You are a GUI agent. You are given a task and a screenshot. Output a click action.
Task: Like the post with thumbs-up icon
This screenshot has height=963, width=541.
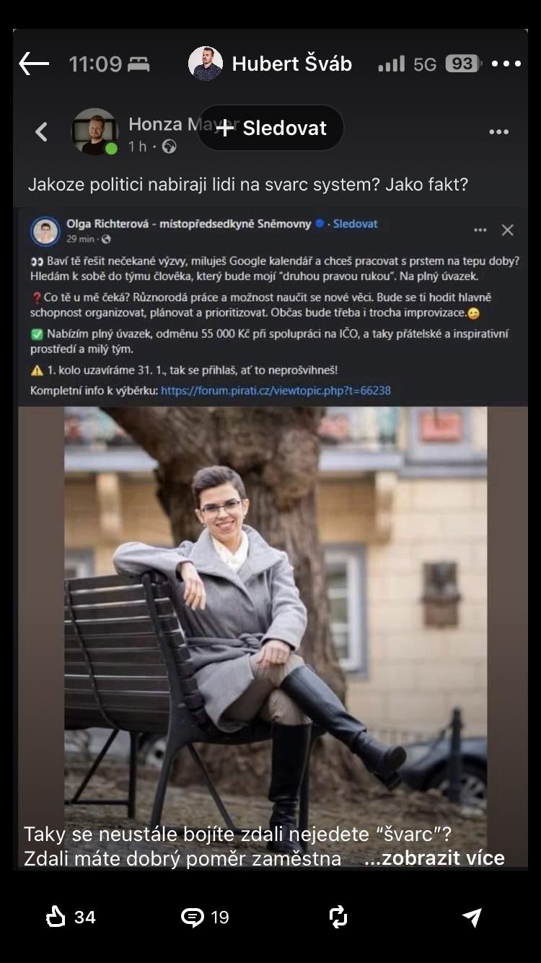coord(56,917)
